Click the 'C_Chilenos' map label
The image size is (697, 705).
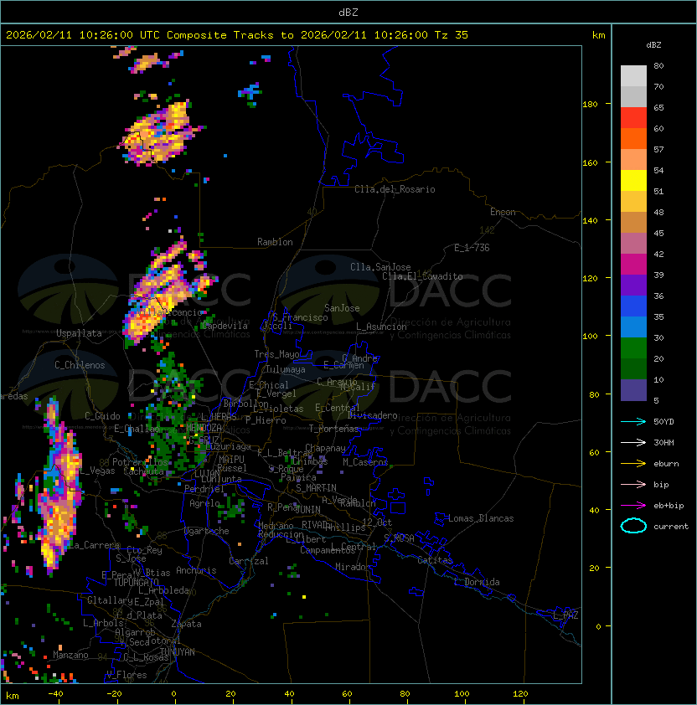click(x=80, y=365)
